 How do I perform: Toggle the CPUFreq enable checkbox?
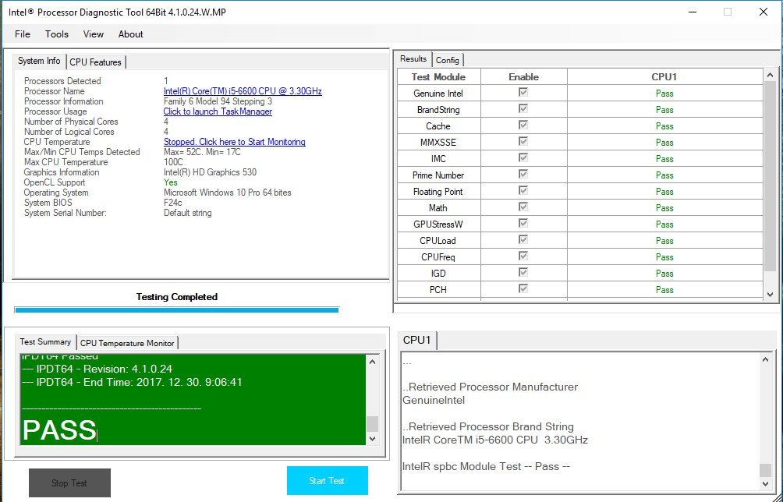click(x=523, y=256)
